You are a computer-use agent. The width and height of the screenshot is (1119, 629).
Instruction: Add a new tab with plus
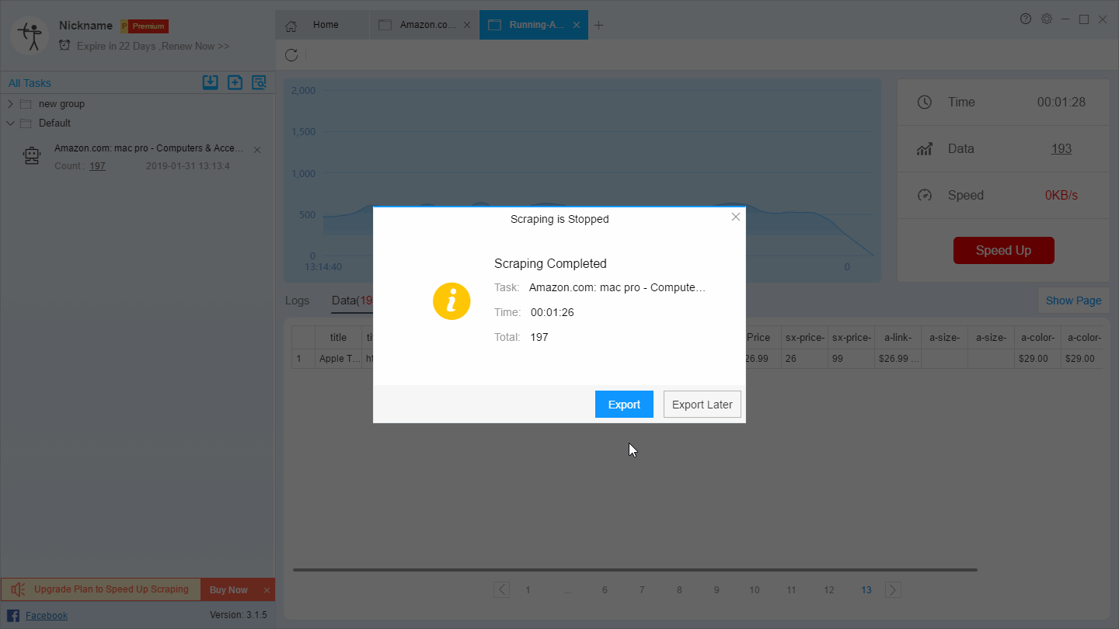(598, 25)
